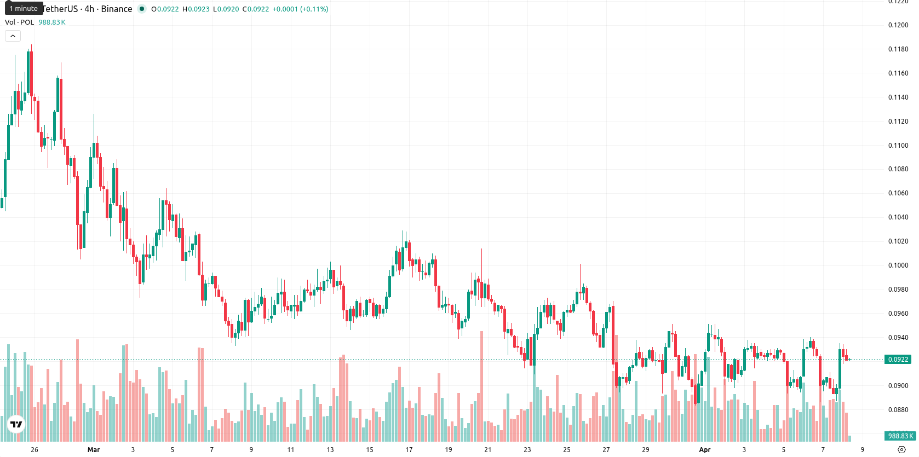919x457 pixels.
Task: Click the green market status dot
Action: tap(142, 9)
